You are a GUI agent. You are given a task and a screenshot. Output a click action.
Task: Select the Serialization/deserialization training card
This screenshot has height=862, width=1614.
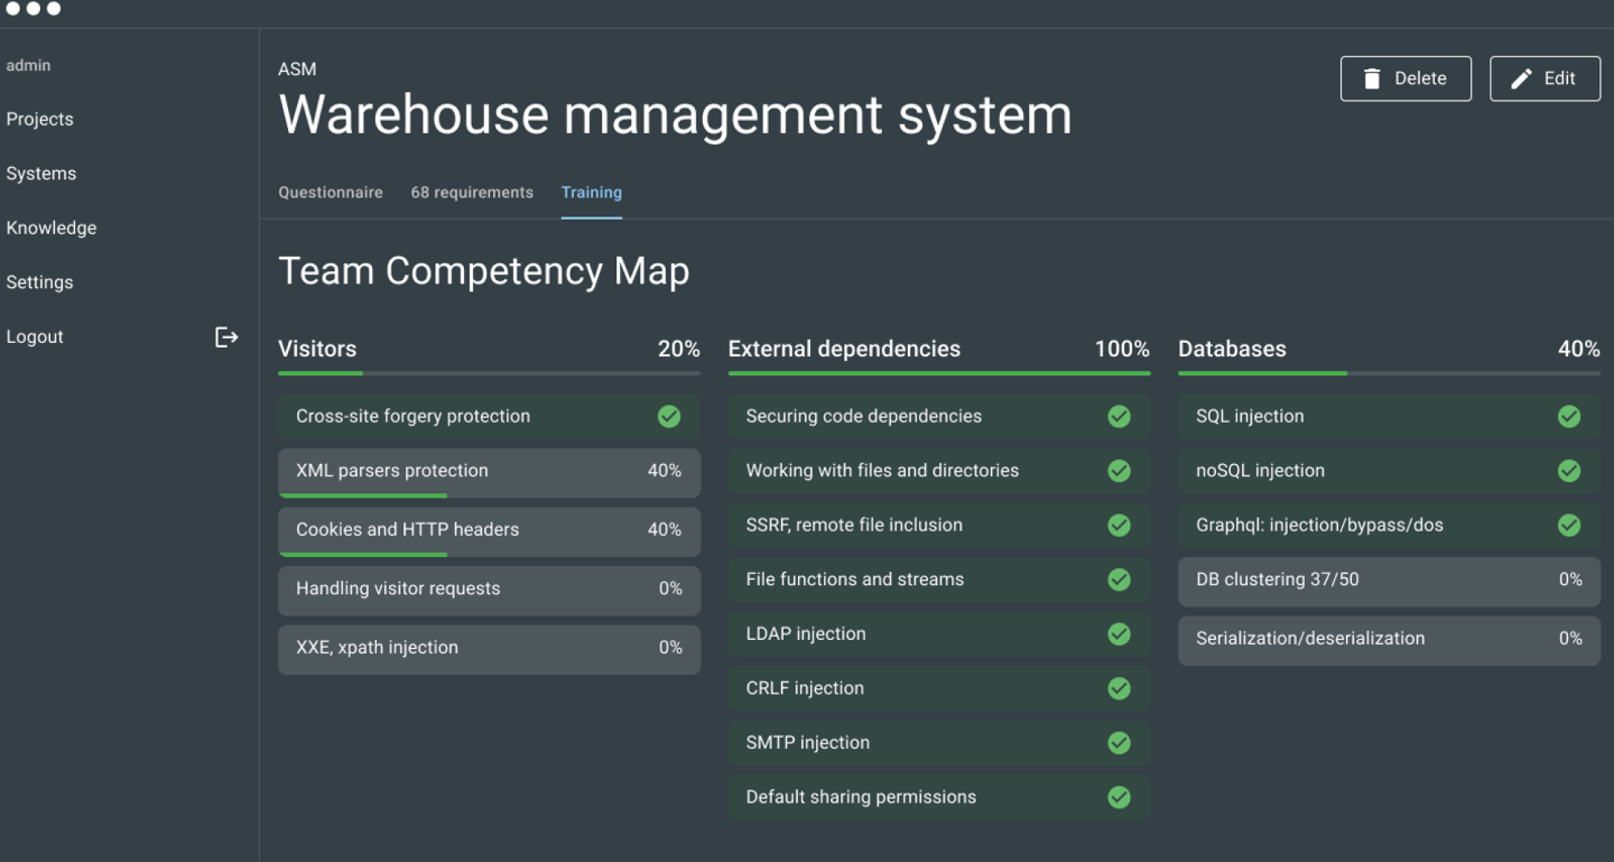click(x=1388, y=639)
